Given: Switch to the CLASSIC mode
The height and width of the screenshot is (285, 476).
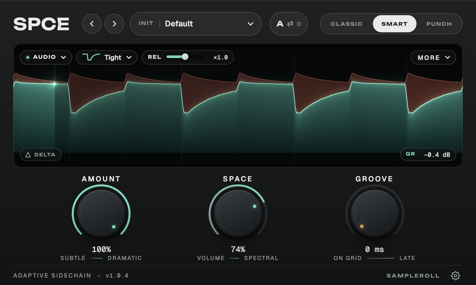Looking at the screenshot, I should 347,24.
